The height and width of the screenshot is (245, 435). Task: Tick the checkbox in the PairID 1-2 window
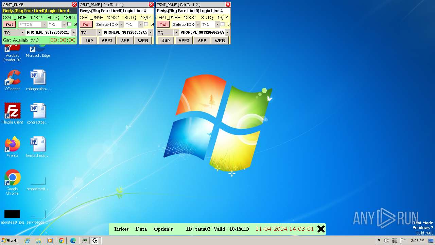point(223,24)
